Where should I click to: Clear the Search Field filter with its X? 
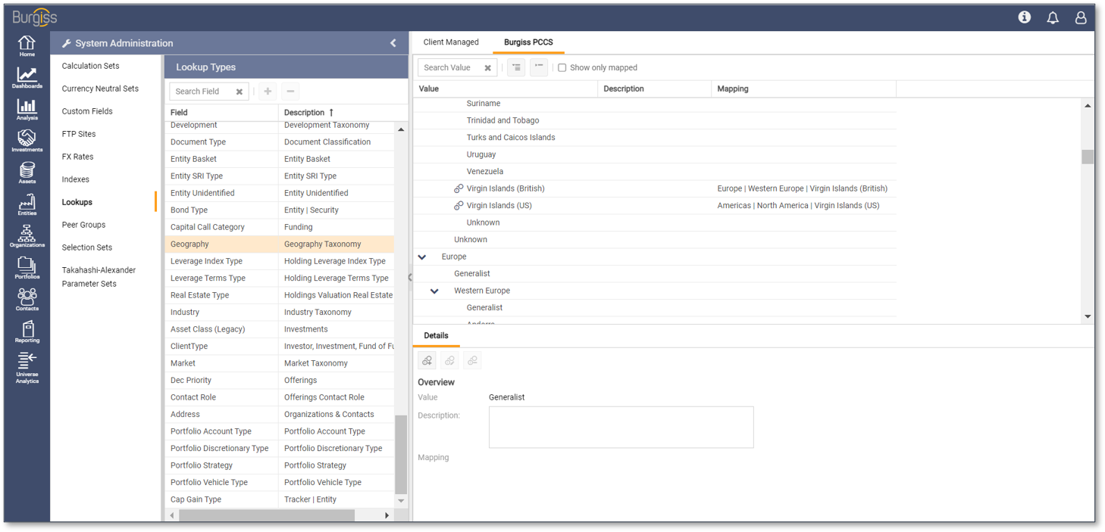(239, 91)
